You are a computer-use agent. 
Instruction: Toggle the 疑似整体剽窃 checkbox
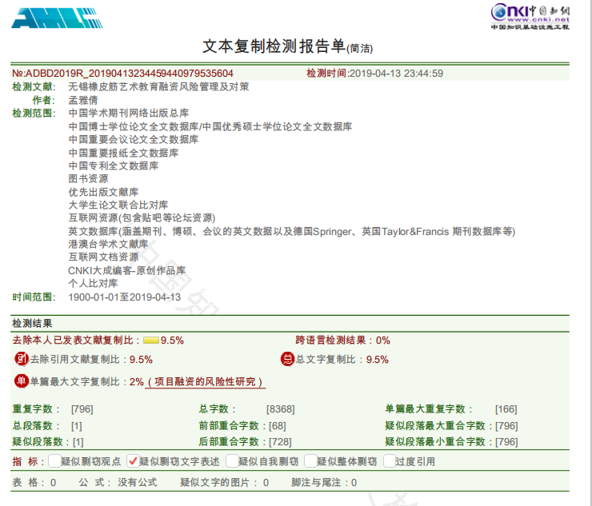point(310,460)
